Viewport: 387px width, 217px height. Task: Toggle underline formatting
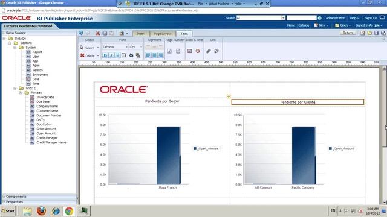117,55
